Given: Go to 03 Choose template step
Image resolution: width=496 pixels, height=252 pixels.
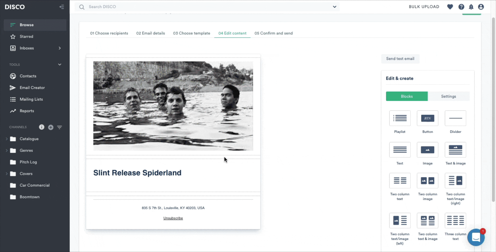Looking at the screenshot, I should [x=191, y=33].
